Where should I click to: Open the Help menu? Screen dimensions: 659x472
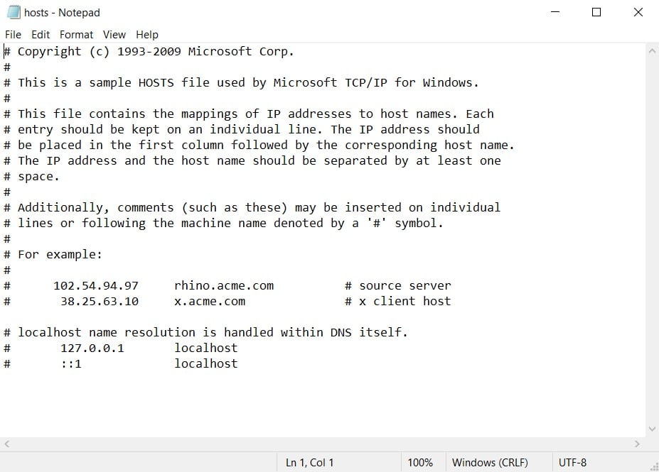147,34
